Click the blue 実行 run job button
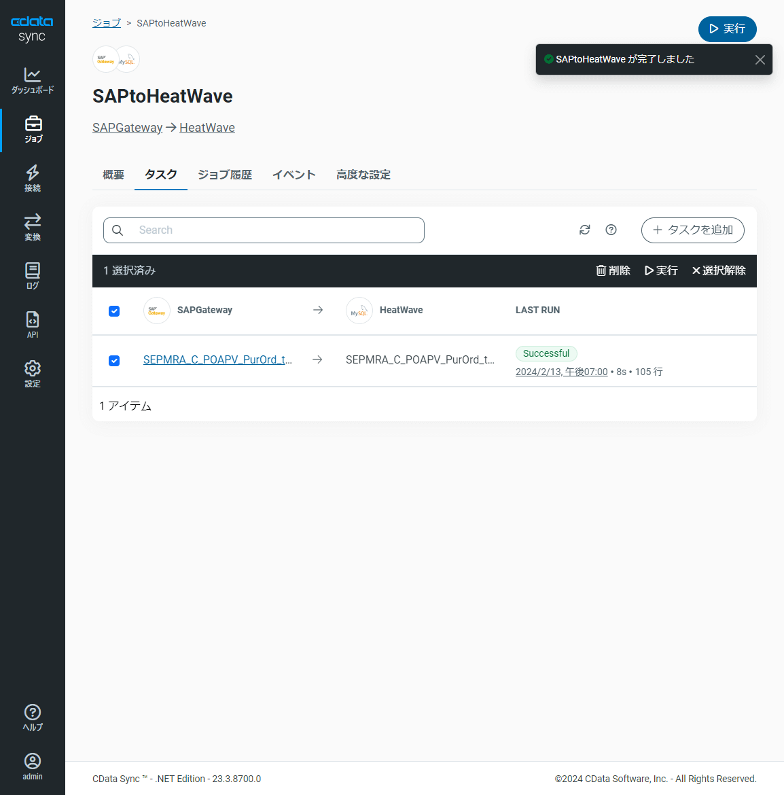The image size is (784, 795). [x=727, y=29]
